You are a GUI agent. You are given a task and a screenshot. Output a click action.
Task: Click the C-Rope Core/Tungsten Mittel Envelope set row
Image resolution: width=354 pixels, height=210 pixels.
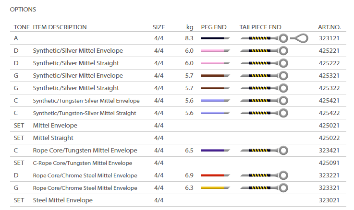click(82, 163)
